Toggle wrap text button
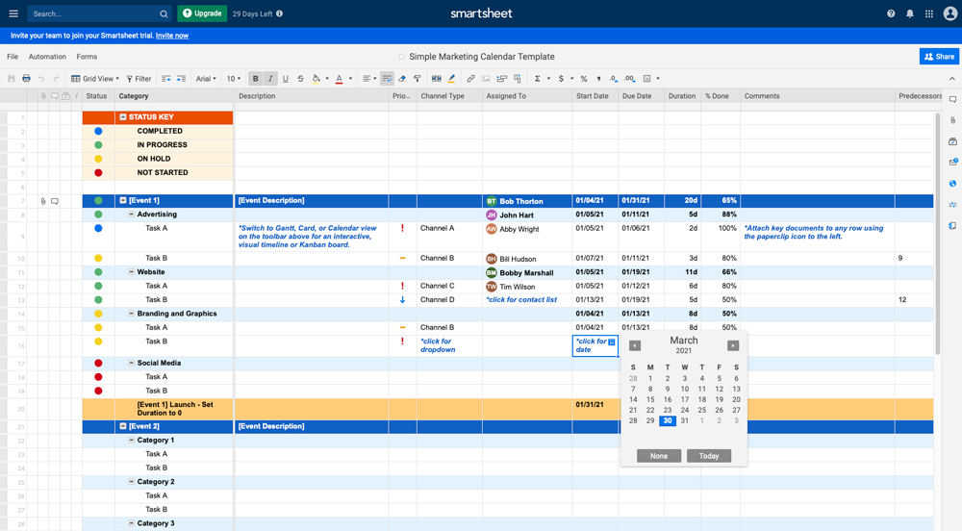Screen dimensions: 962x531 coord(387,79)
